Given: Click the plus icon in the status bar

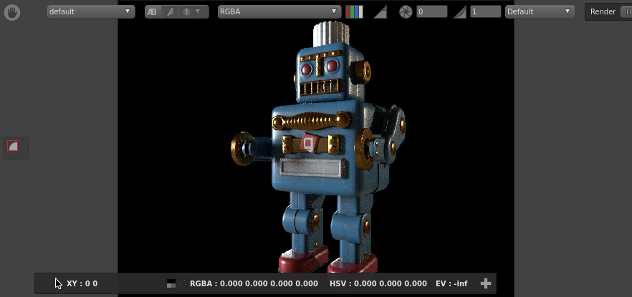Looking at the screenshot, I should pyautogui.click(x=485, y=283).
